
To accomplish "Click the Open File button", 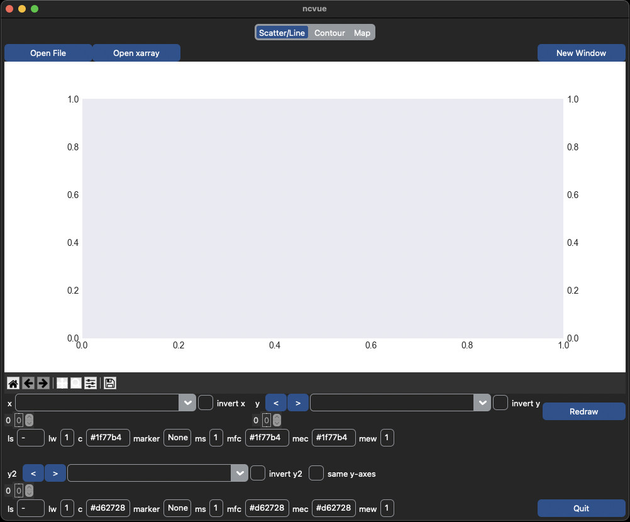I will click(48, 53).
